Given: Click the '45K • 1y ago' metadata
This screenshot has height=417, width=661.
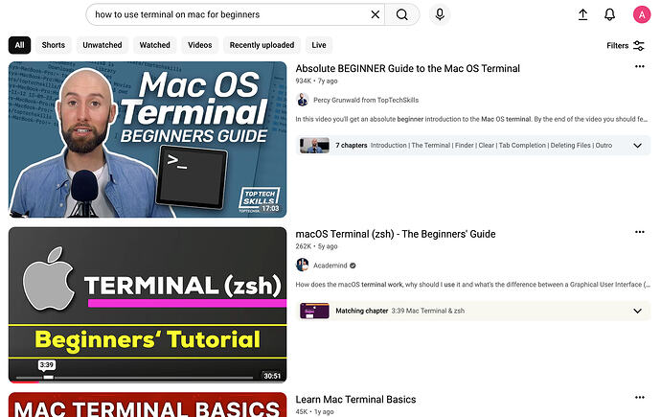Looking at the screenshot, I should point(314,412).
